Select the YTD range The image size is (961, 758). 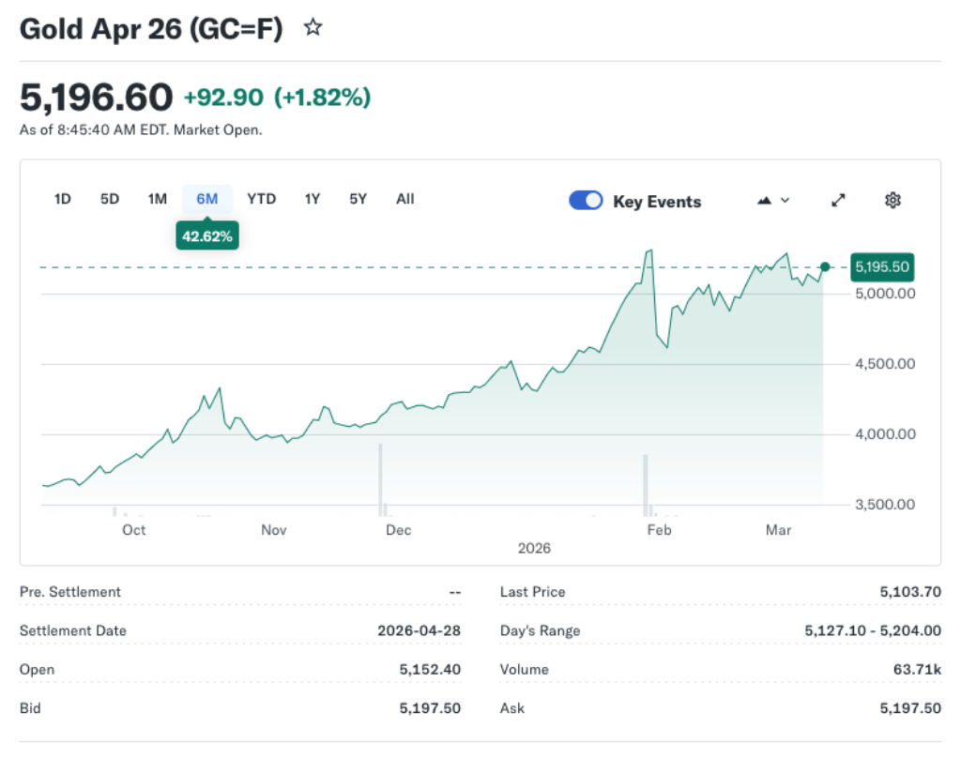pyautogui.click(x=262, y=199)
